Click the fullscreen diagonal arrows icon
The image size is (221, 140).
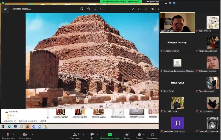click(133, 9)
